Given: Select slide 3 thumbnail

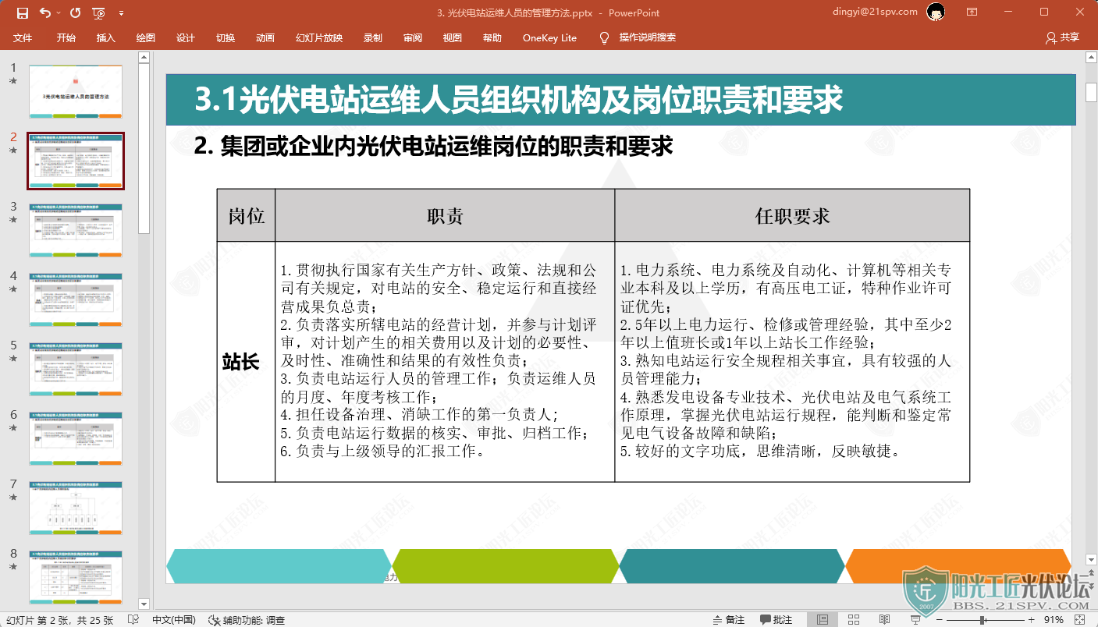Looking at the screenshot, I should (x=76, y=230).
